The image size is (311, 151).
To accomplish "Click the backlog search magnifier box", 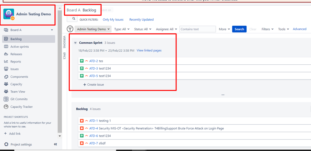I will (x=72, y=19).
